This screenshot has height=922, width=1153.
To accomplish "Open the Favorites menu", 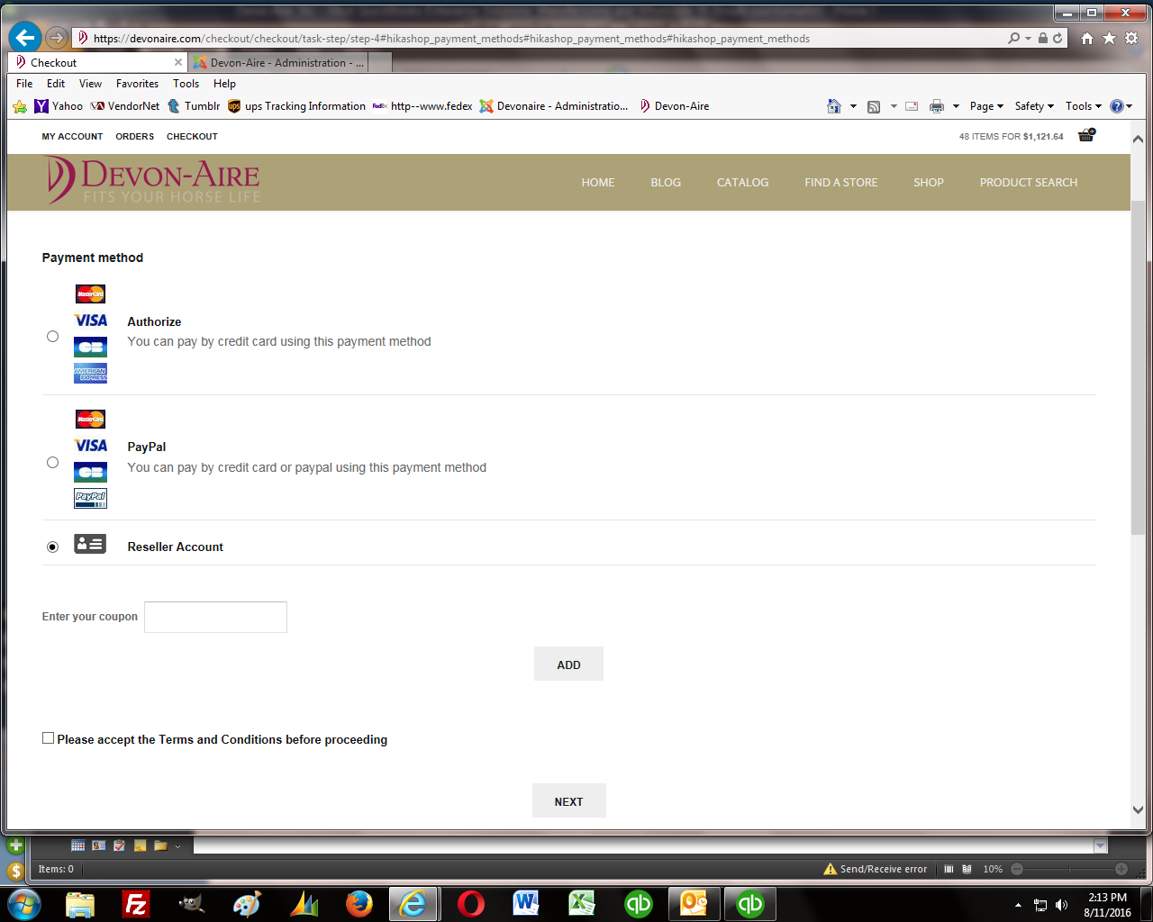I will click(x=137, y=84).
